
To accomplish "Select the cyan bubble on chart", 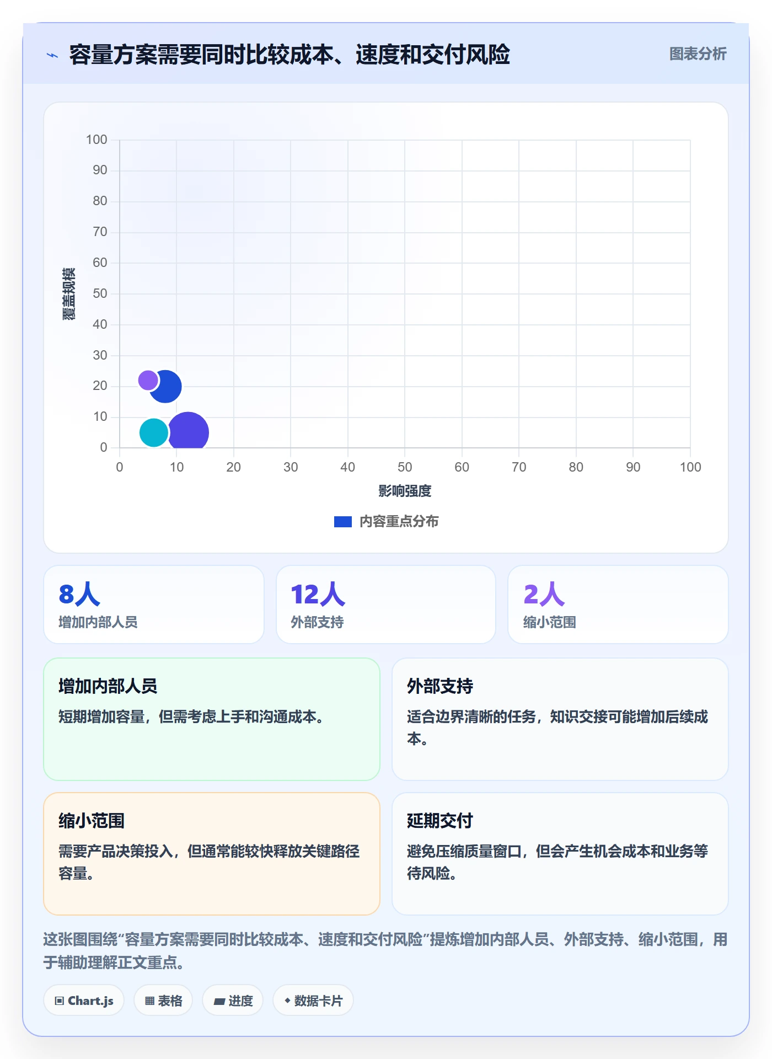I will coord(153,432).
